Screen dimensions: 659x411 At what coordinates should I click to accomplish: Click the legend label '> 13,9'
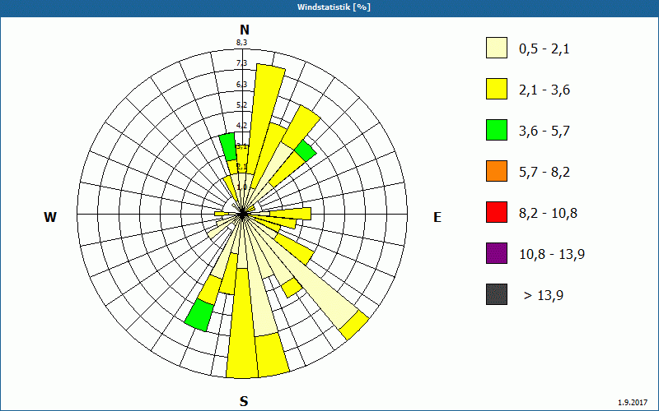544,296
